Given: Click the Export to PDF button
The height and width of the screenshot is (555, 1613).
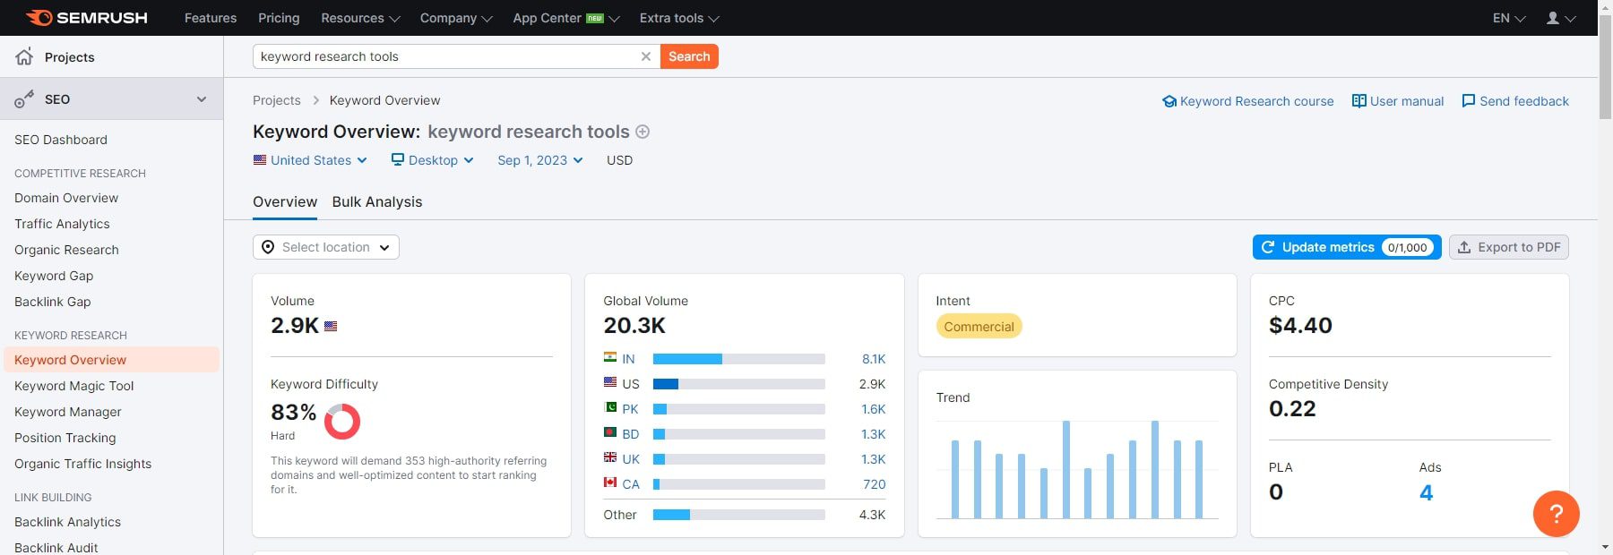Looking at the screenshot, I should 1509,247.
